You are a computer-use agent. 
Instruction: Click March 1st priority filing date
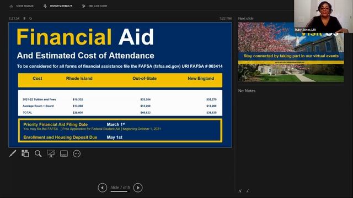(116, 124)
